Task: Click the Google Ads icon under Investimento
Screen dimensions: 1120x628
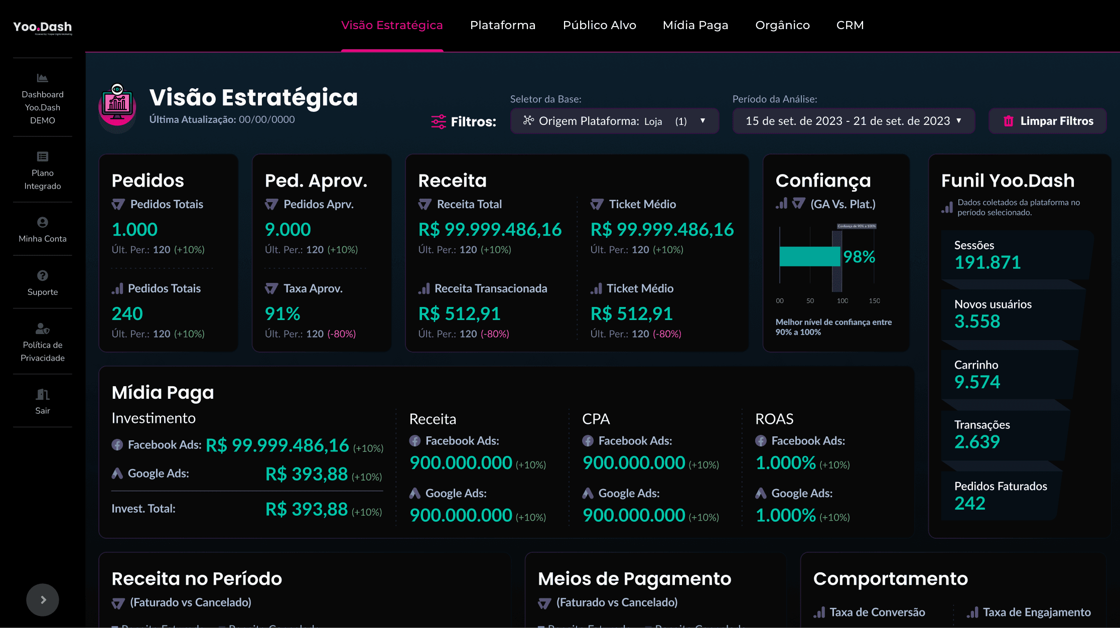Action: (x=117, y=473)
